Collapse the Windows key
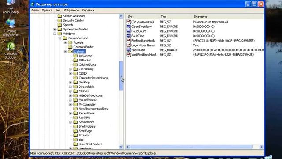The image size is (282, 159). click(55, 34)
